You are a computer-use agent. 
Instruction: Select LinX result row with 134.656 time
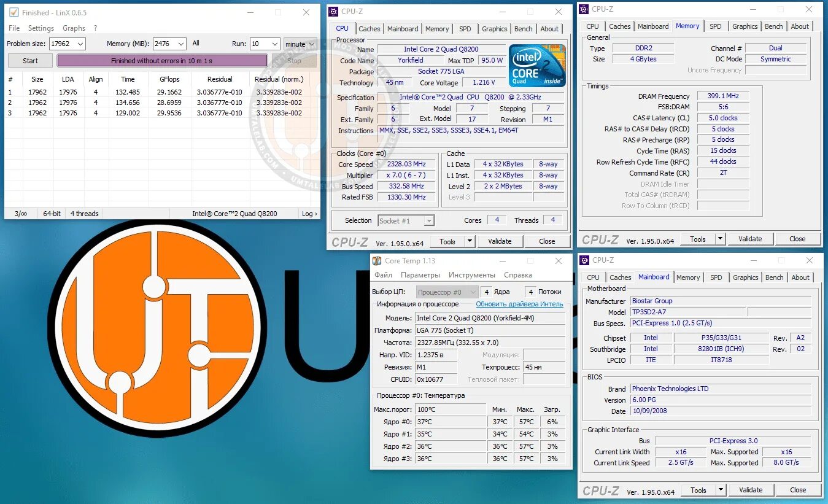(162, 103)
